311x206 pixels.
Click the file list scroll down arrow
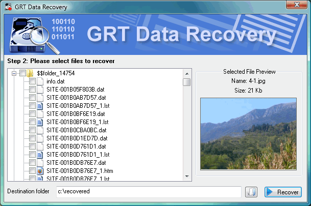[187, 176]
